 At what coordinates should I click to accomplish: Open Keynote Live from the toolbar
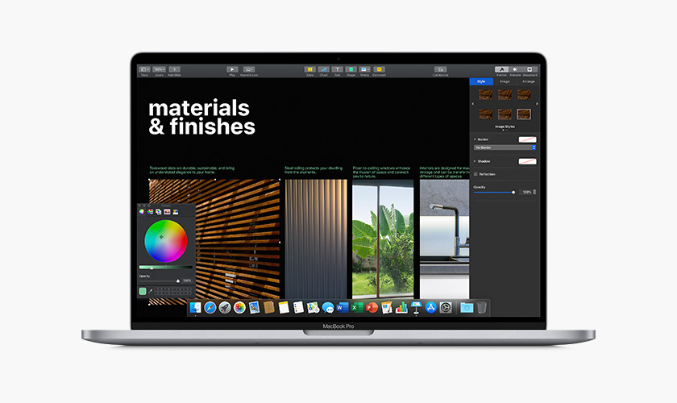tap(250, 70)
